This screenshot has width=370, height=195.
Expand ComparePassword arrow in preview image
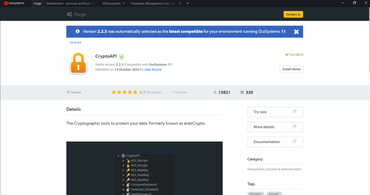click(123, 185)
